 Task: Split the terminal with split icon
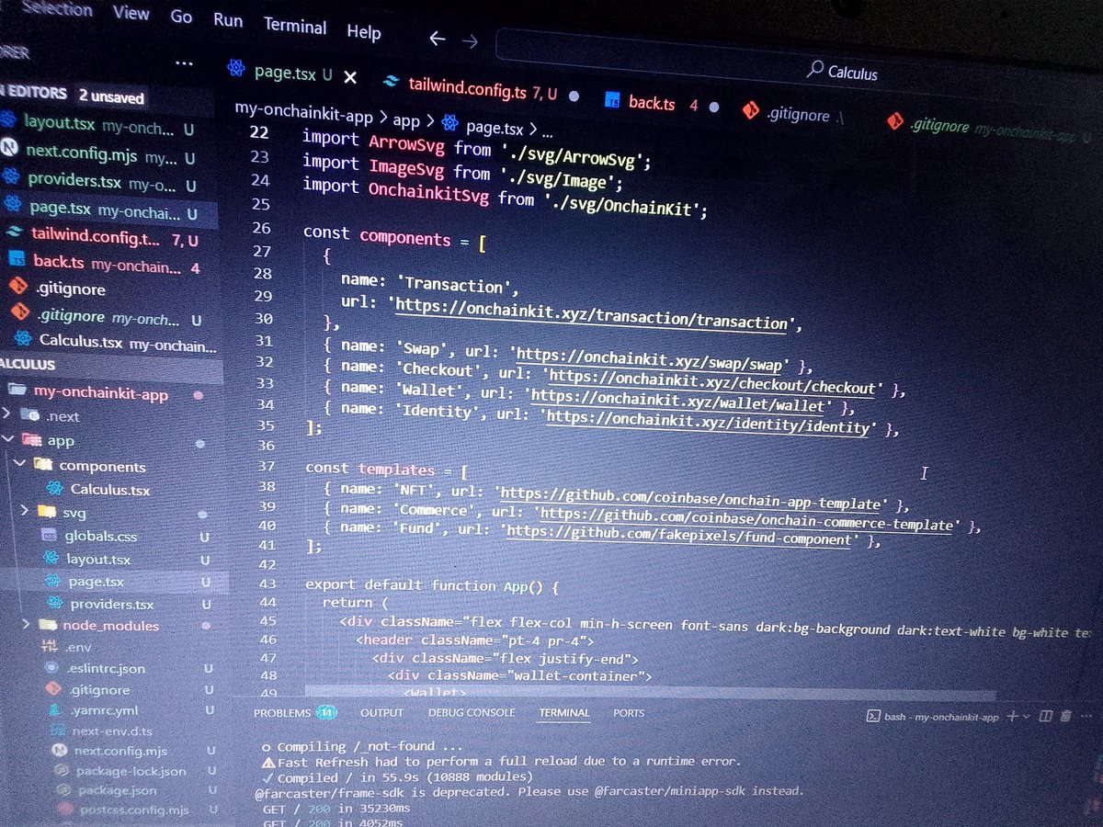(x=1045, y=717)
